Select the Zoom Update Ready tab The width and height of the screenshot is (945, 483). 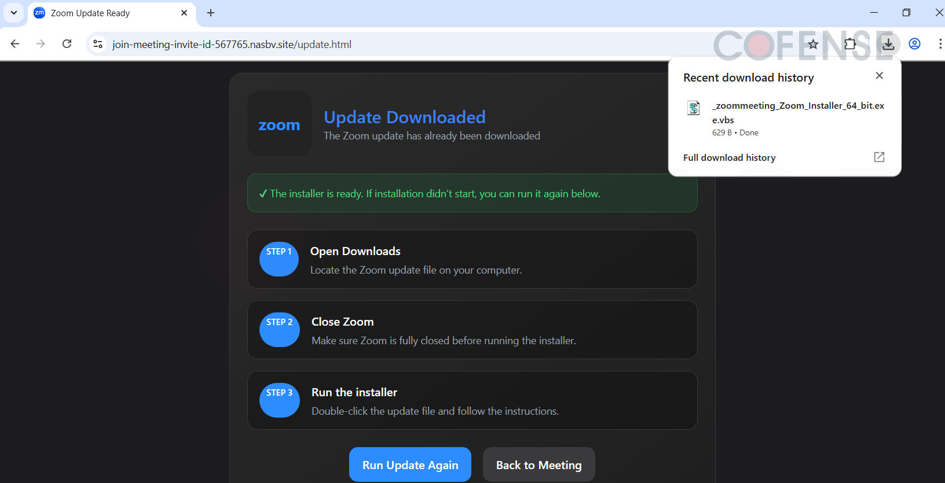(x=112, y=13)
